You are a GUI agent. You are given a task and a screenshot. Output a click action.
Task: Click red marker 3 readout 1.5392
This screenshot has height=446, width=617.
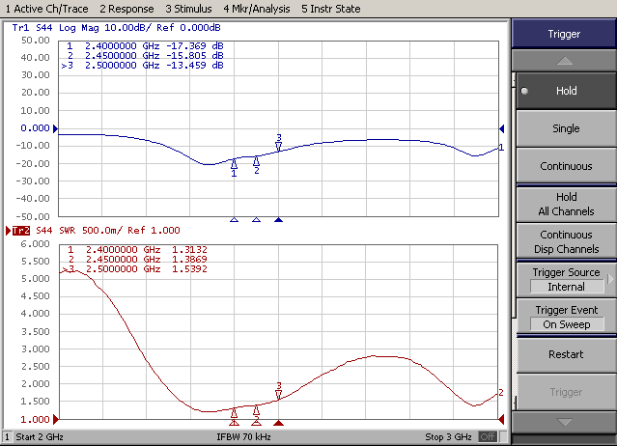[x=189, y=269]
